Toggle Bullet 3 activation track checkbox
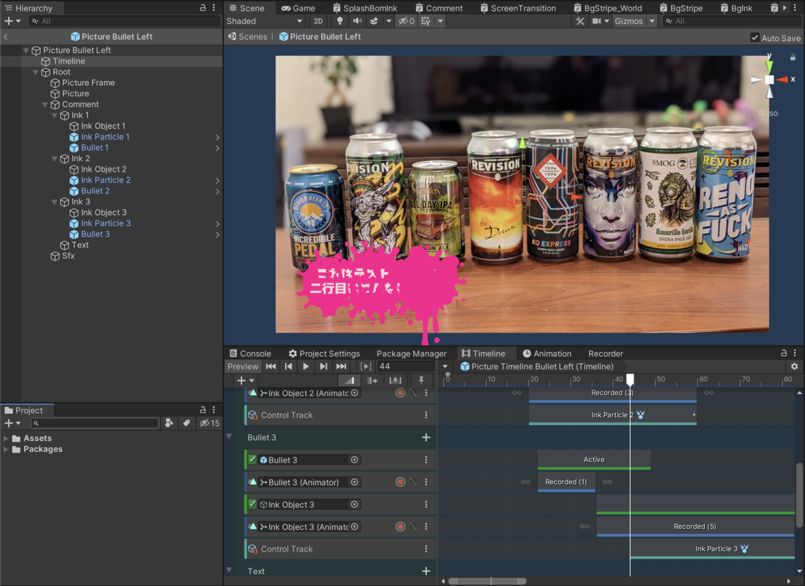The height and width of the screenshot is (586, 805). point(252,460)
